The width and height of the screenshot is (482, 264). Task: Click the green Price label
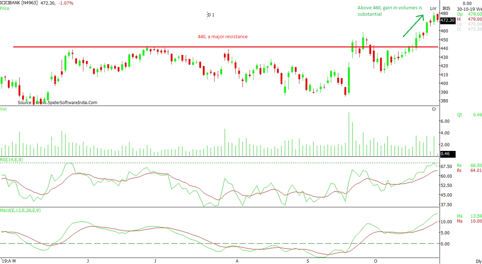(5, 8)
